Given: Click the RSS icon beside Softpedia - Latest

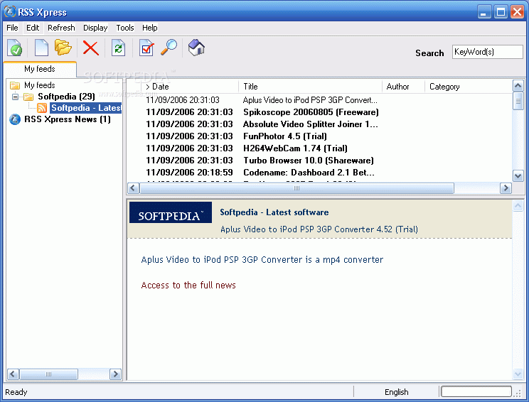Looking at the screenshot, I should (x=42, y=108).
